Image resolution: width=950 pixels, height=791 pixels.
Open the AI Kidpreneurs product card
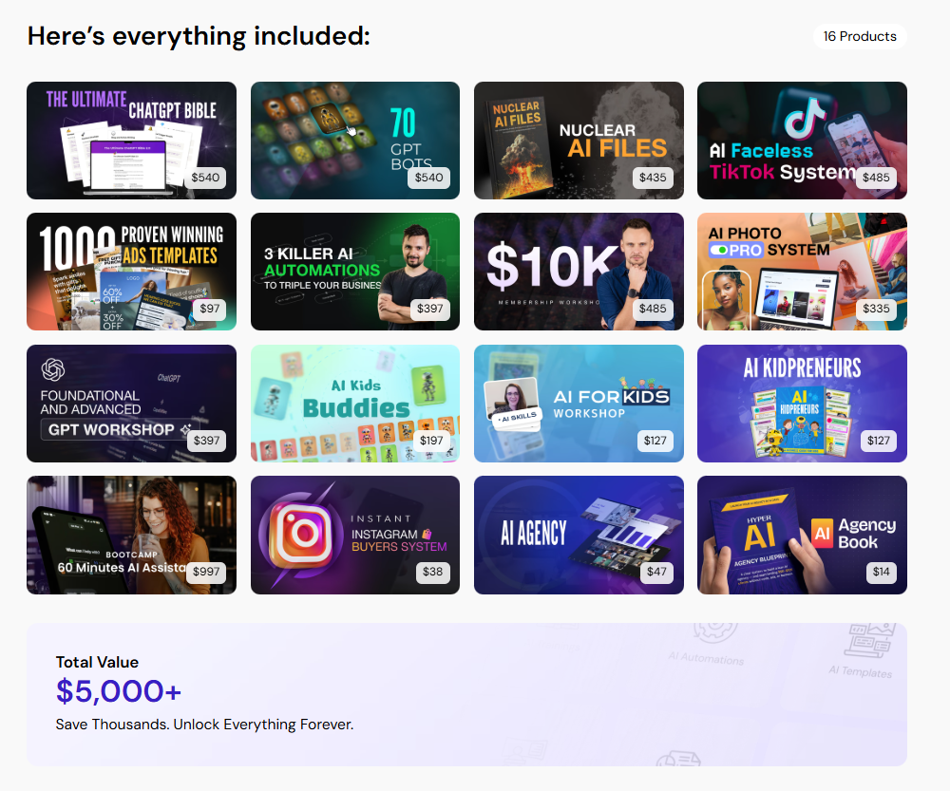click(x=802, y=404)
